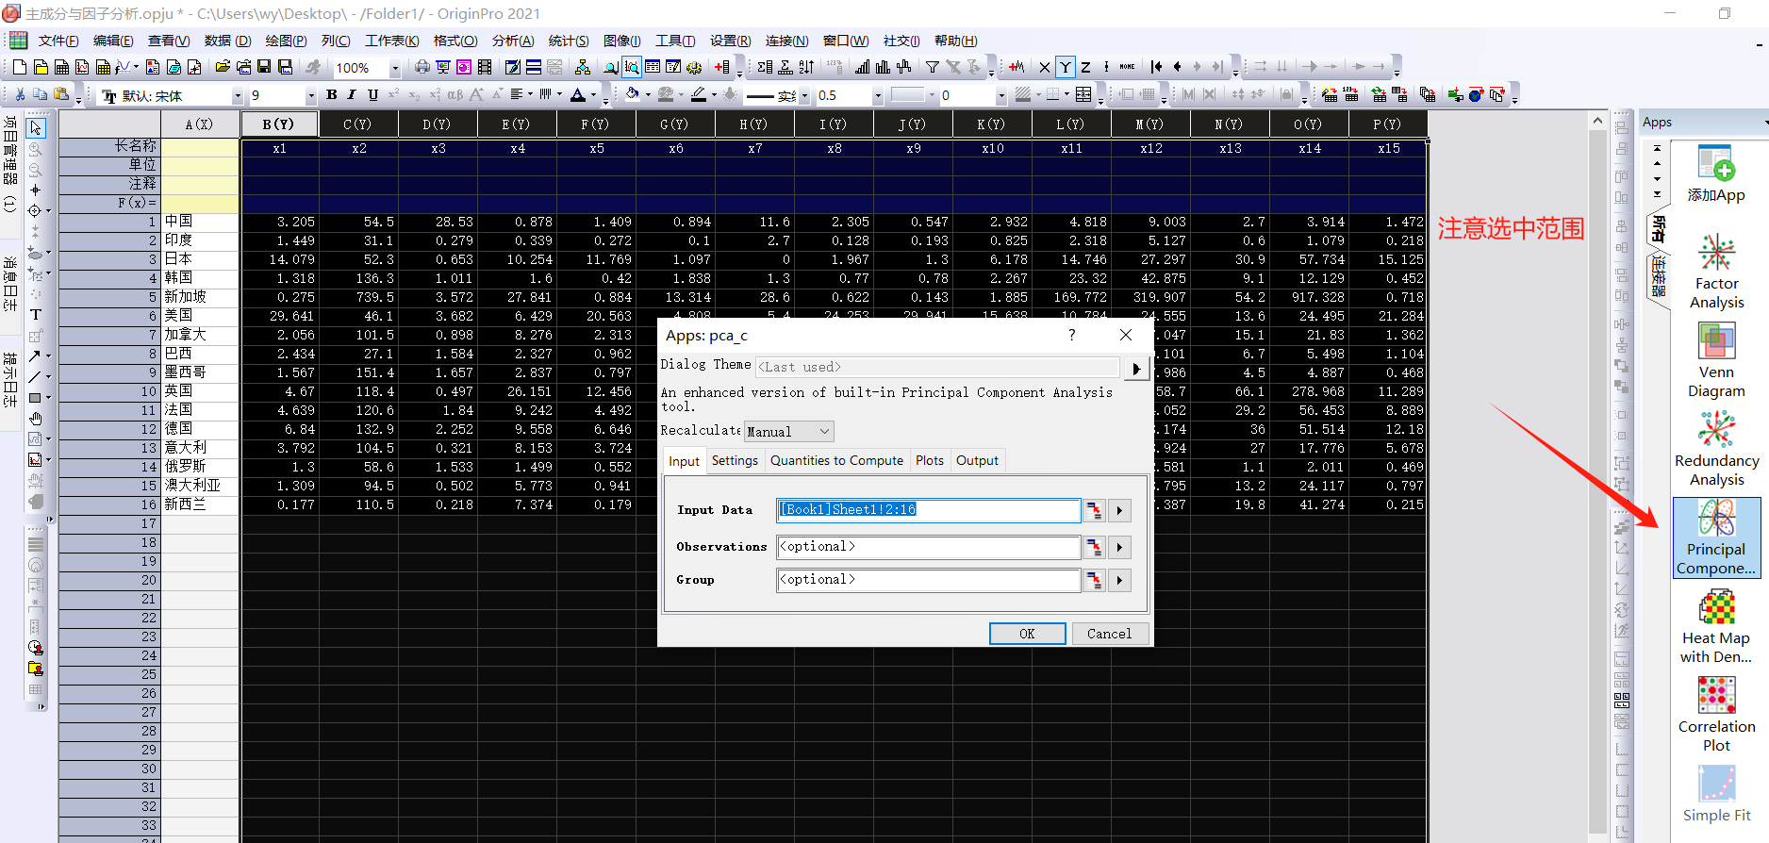1769x843 pixels.
Task: Cancel the pca_c dialog
Action: pos(1109,634)
